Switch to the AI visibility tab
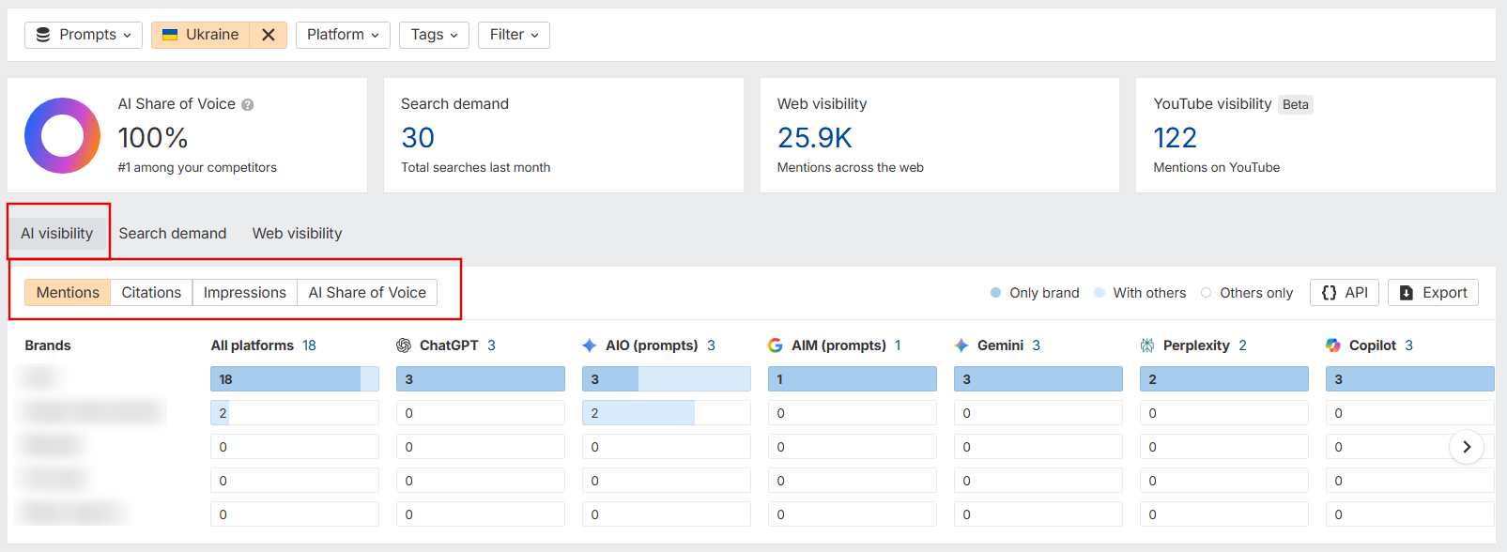 coord(57,233)
